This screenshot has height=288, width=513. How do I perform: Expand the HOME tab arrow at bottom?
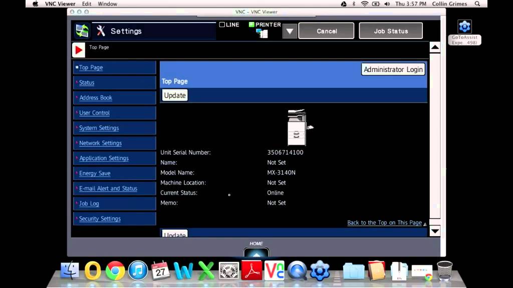[256, 252]
